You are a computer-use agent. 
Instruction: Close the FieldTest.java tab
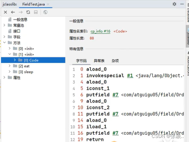pyautogui.click(x=48, y=4)
